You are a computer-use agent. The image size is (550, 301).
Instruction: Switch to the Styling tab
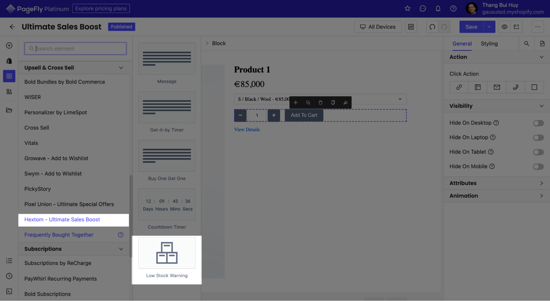pyautogui.click(x=489, y=44)
